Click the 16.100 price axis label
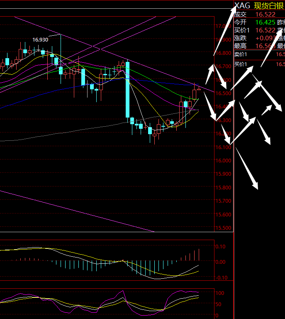285x319 pixels. click(223, 147)
